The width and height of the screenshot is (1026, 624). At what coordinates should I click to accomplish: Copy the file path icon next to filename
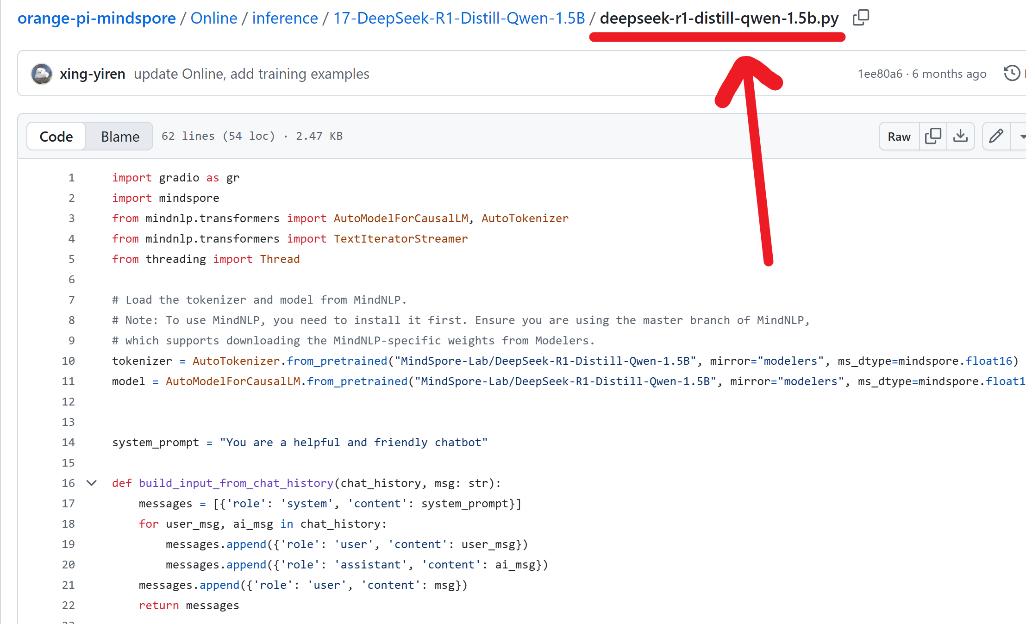click(861, 18)
